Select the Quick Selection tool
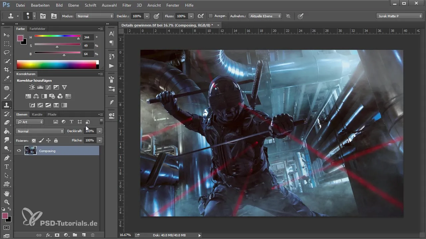The width and height of the screenshot is (426, 239). click(x=7, y=61)
